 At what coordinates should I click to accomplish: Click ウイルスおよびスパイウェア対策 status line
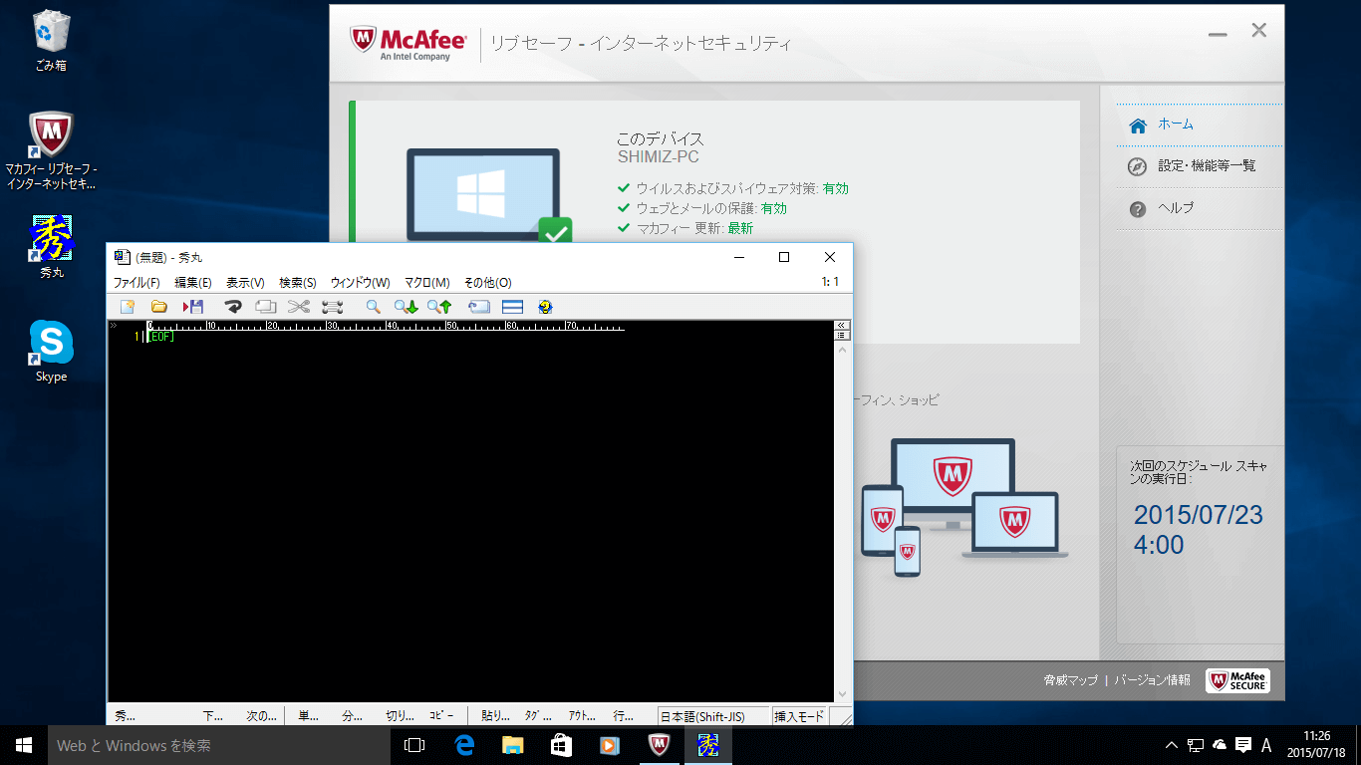(733, 188)
